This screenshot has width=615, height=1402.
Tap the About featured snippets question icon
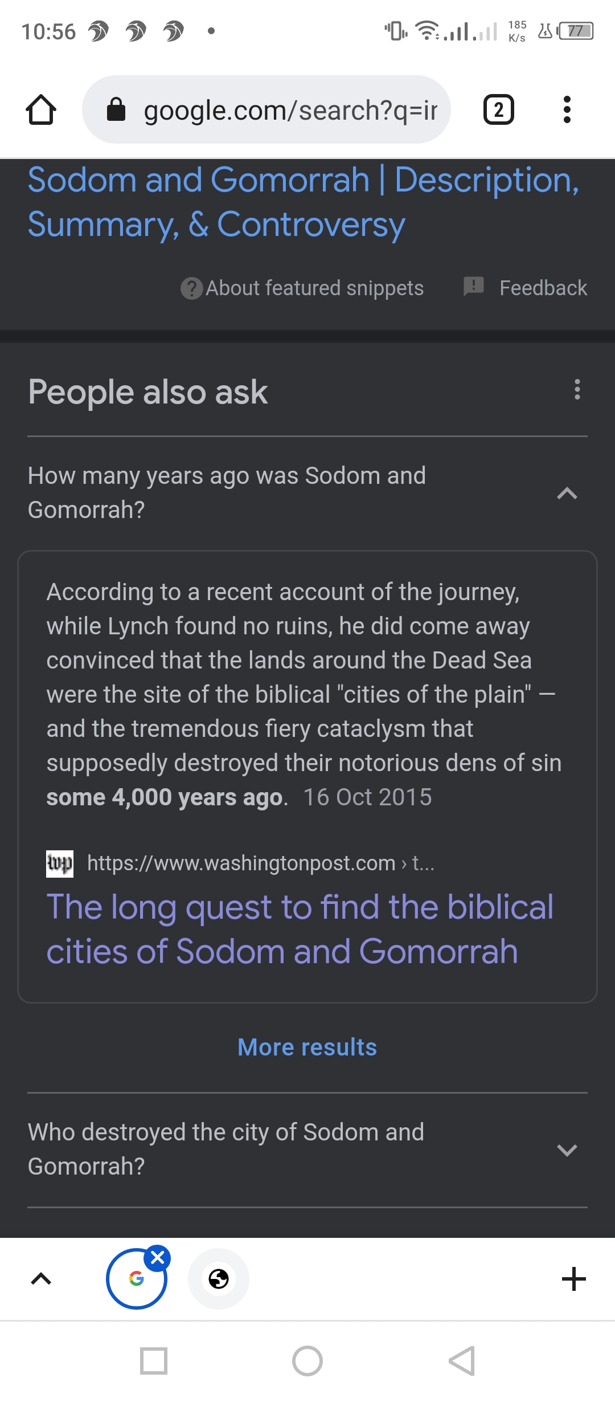tap(191, 288)
